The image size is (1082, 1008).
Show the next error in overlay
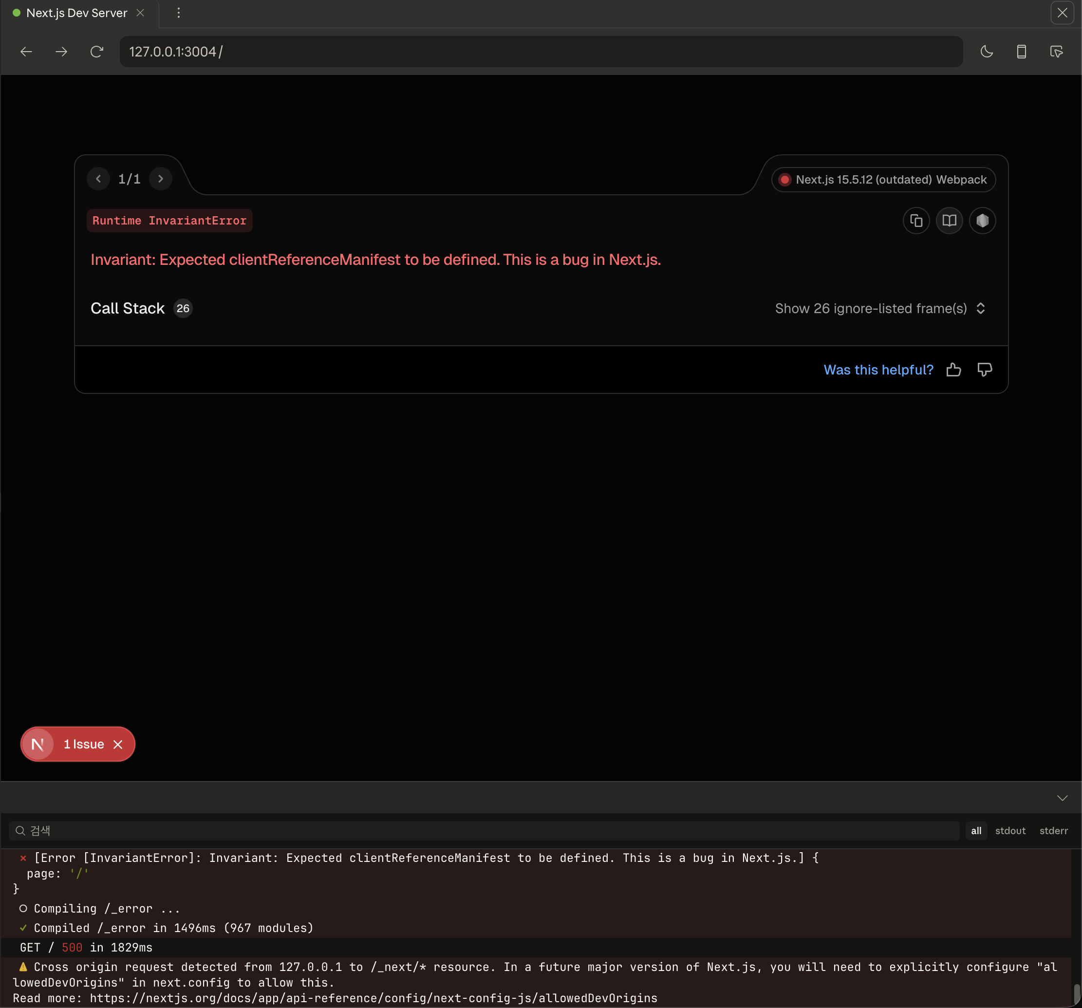tap(161, 179)
